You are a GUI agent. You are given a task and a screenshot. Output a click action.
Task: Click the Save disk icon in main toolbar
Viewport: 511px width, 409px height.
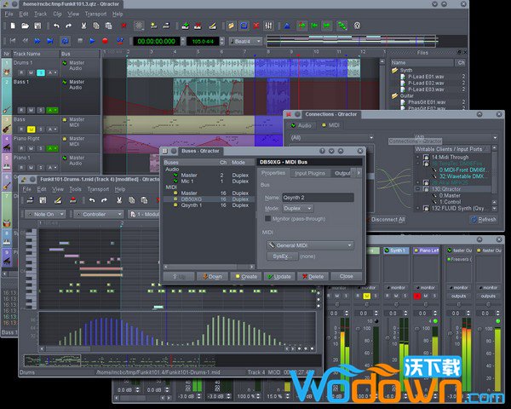(36, 26)
